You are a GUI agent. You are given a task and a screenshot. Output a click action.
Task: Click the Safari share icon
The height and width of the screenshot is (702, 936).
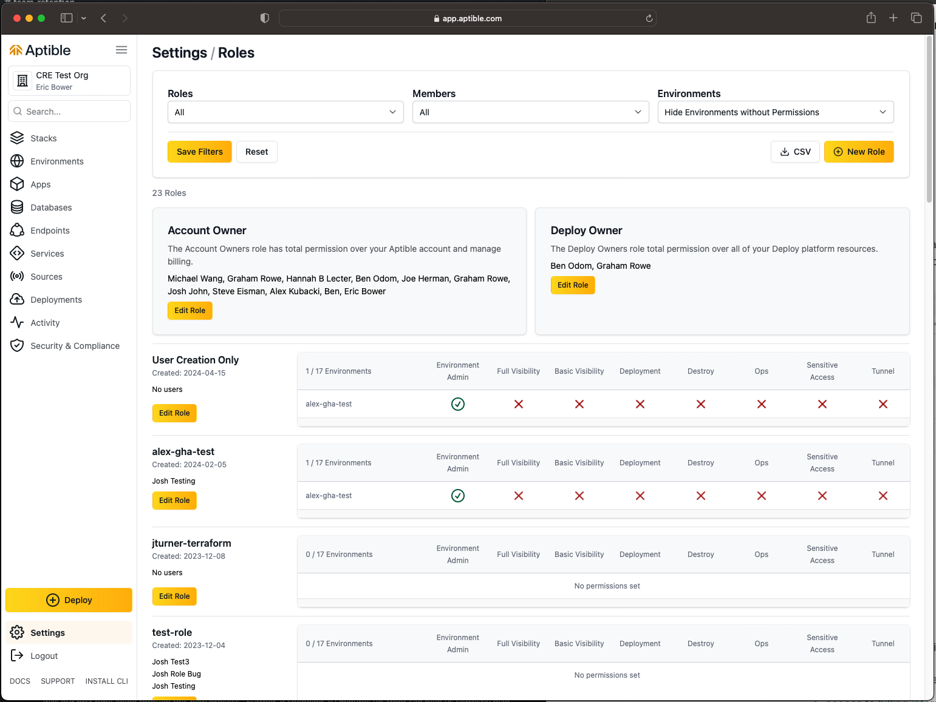pyautogui.click(x=871, y=18)
